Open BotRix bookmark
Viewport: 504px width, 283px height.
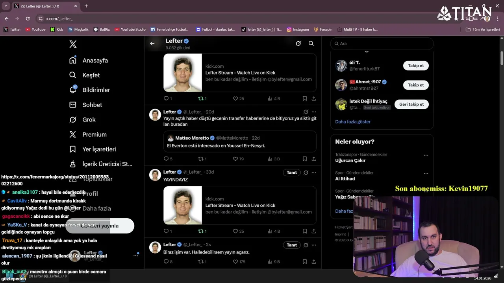pyautogui.click(x=102, y=29)
